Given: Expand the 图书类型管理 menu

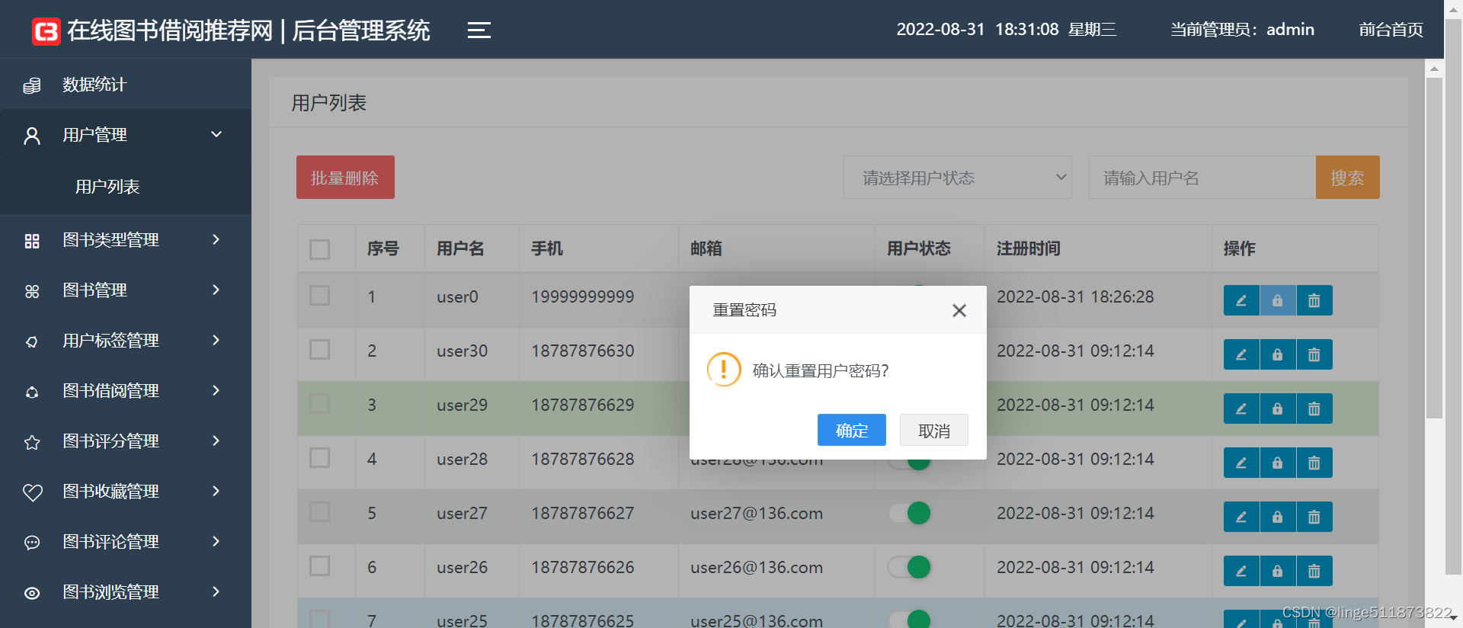Looking at the screenshot, I should (x=216, y=239).
